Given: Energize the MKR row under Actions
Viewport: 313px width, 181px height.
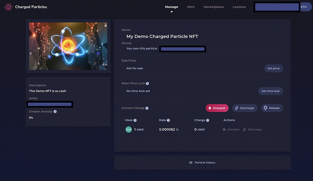Looking at the screenshot, I should (x=231, y=130).
